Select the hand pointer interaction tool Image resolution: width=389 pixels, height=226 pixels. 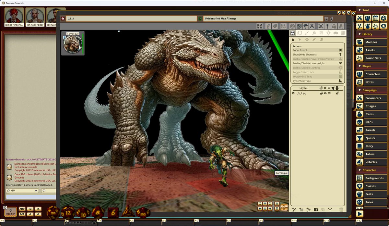(x=293, y=39)
